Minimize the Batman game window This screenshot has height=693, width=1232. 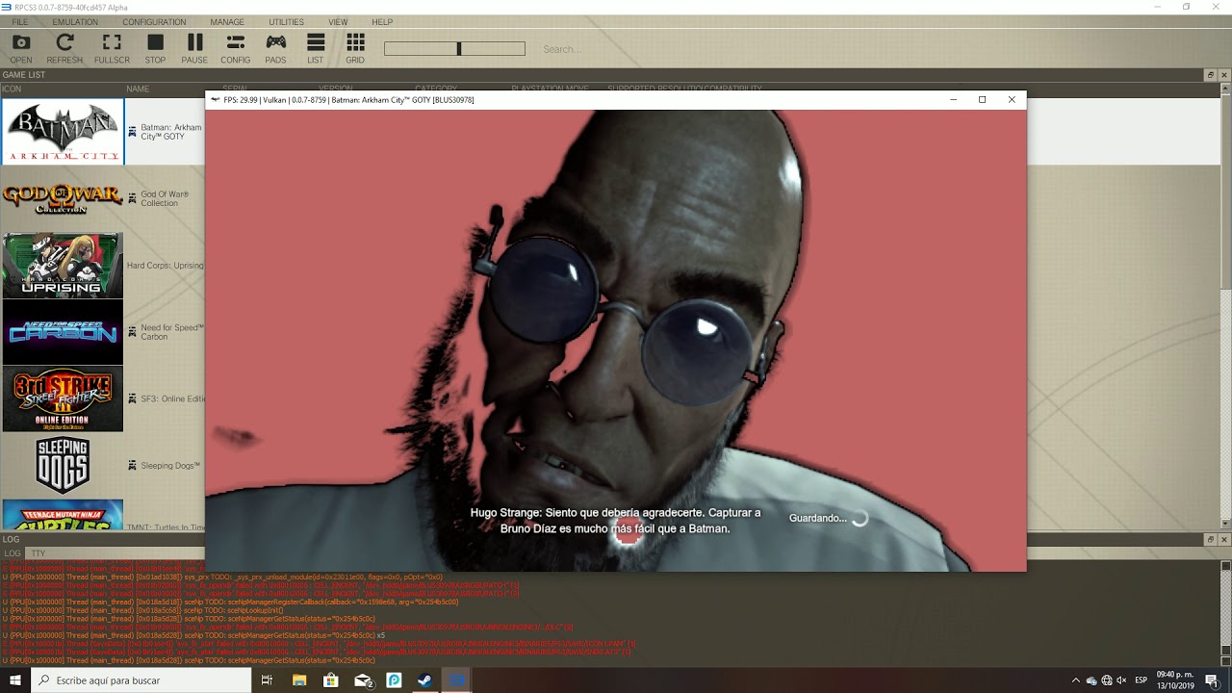click(x=953, y=99)
